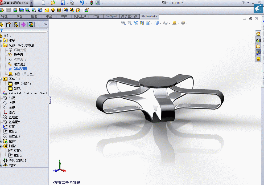The height and width of the screenshot is (185, 264).
Task: Expand the 注解 annotations node
Action: click(x=1, y=41)
